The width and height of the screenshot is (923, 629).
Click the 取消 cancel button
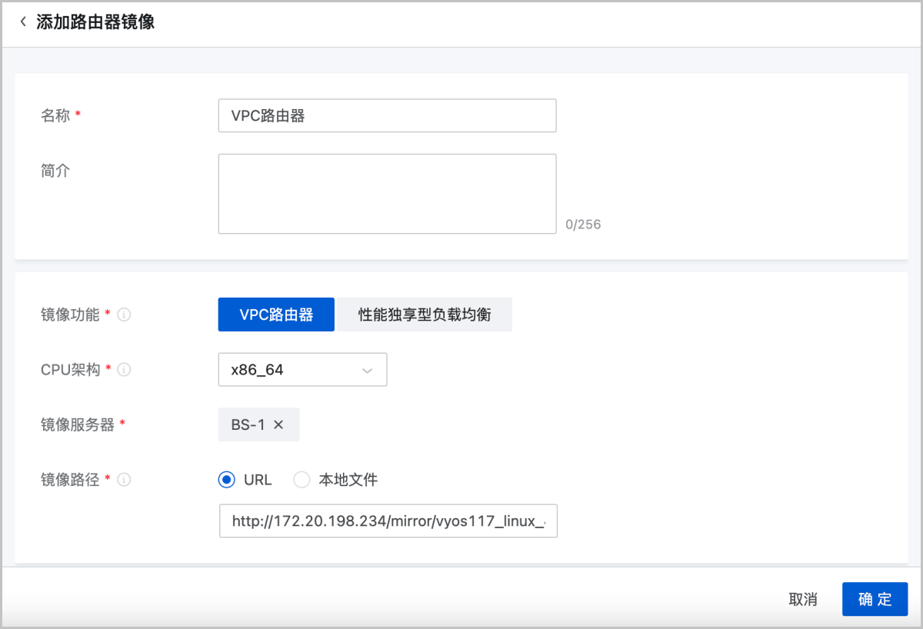(x=803, y=600)
